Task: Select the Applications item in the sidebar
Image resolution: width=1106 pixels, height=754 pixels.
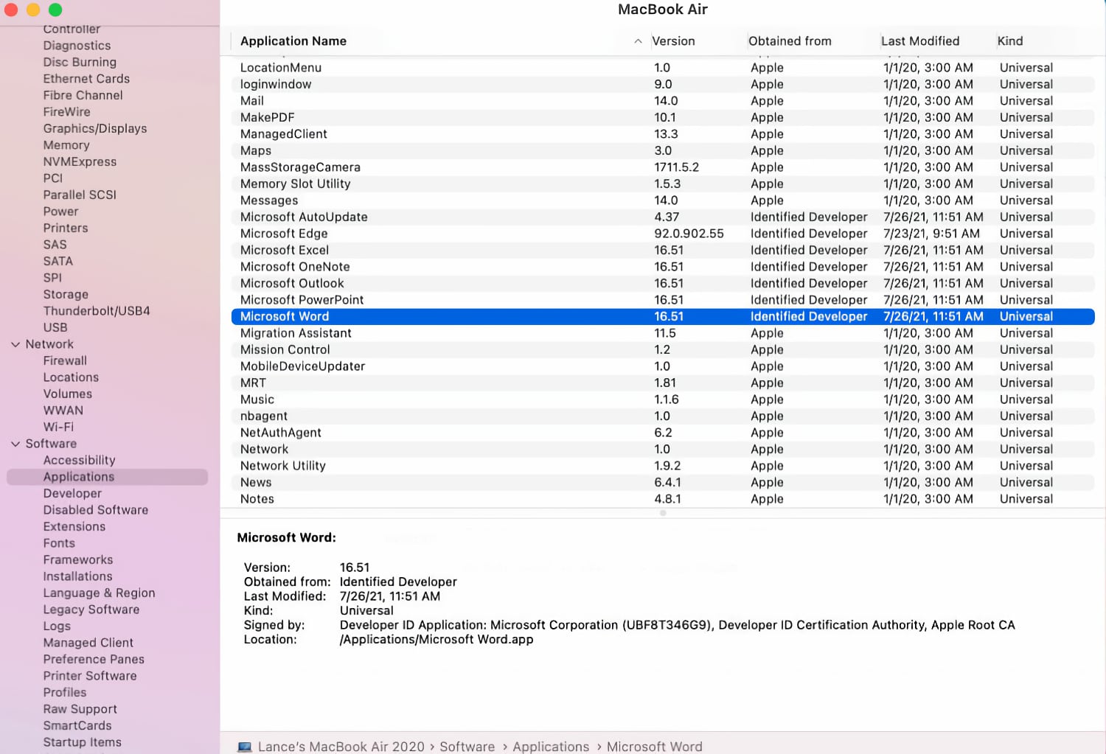Action: tap(78, 476)
